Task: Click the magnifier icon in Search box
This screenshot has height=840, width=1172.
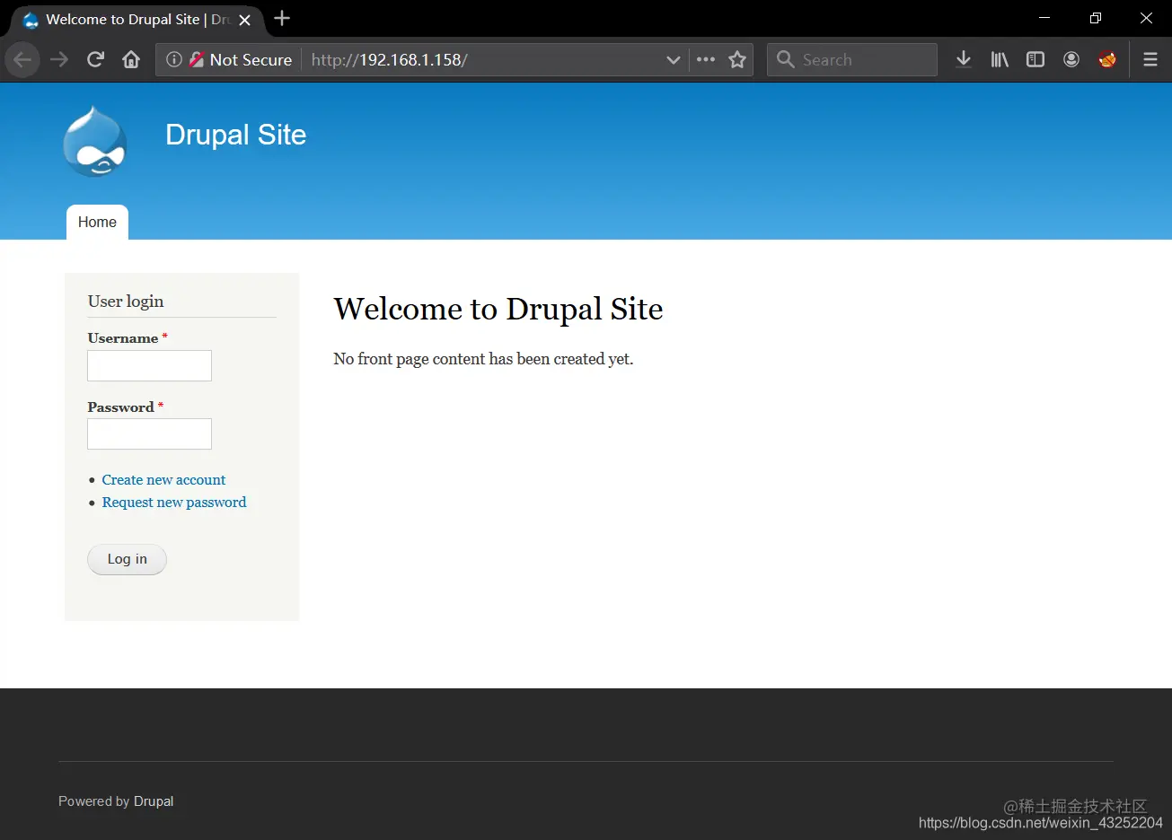Action: [x=786, y=59]
